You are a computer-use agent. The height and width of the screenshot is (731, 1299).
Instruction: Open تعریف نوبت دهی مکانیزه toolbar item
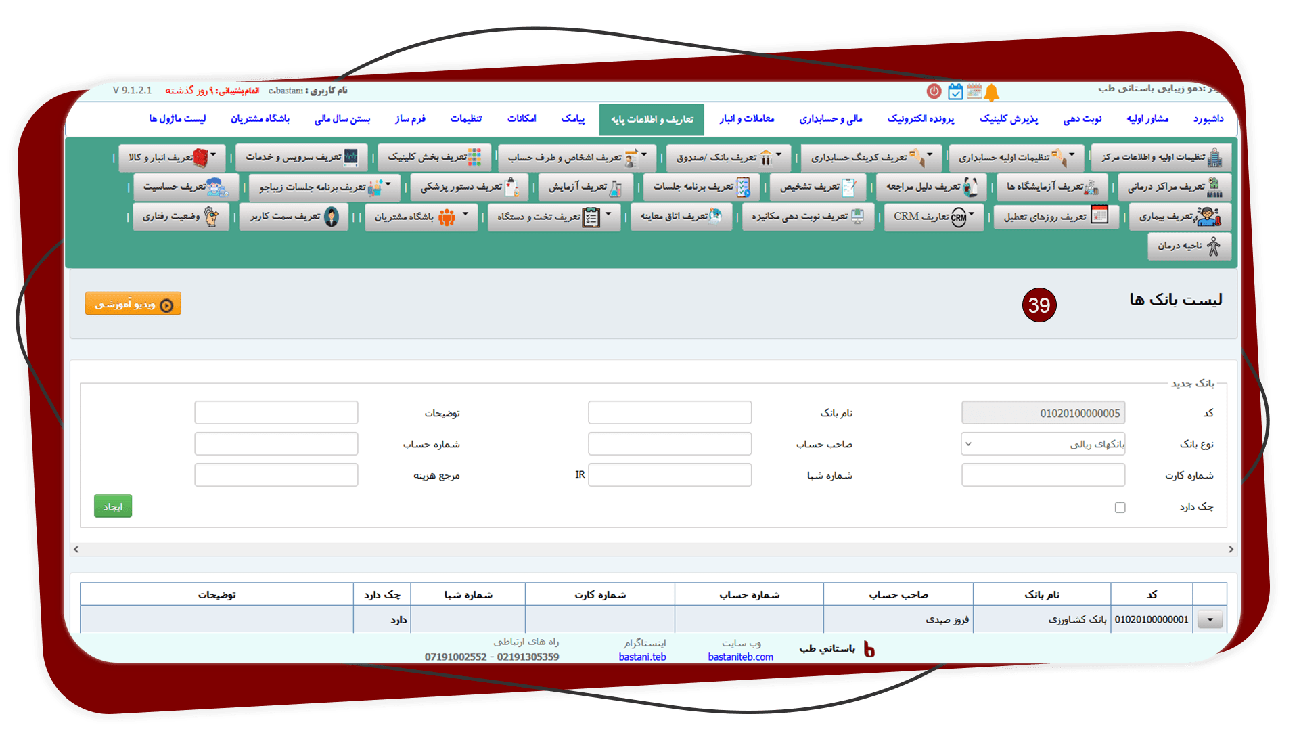(808, 217)
